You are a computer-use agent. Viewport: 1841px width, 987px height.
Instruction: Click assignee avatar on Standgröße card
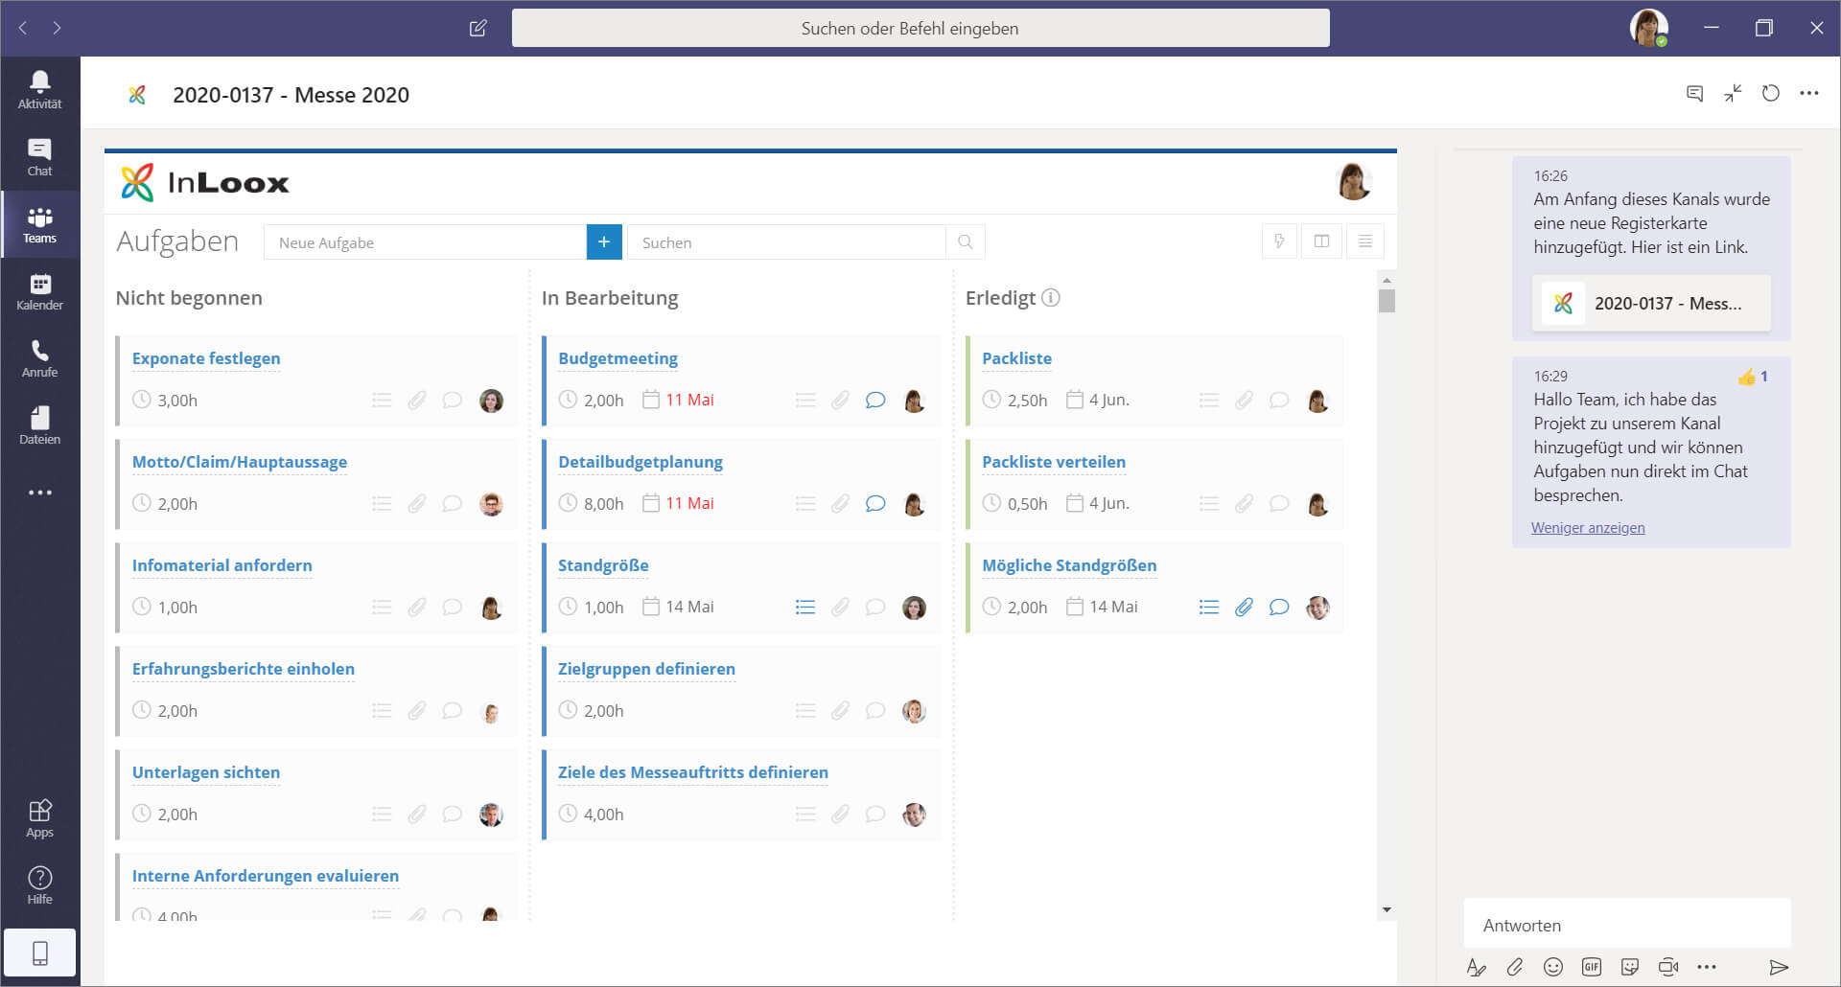pyautogui.click(x=915, y=608)
